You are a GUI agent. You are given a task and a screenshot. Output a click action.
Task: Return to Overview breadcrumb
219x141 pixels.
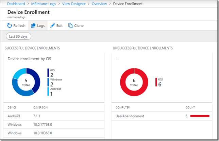point(99,4)
